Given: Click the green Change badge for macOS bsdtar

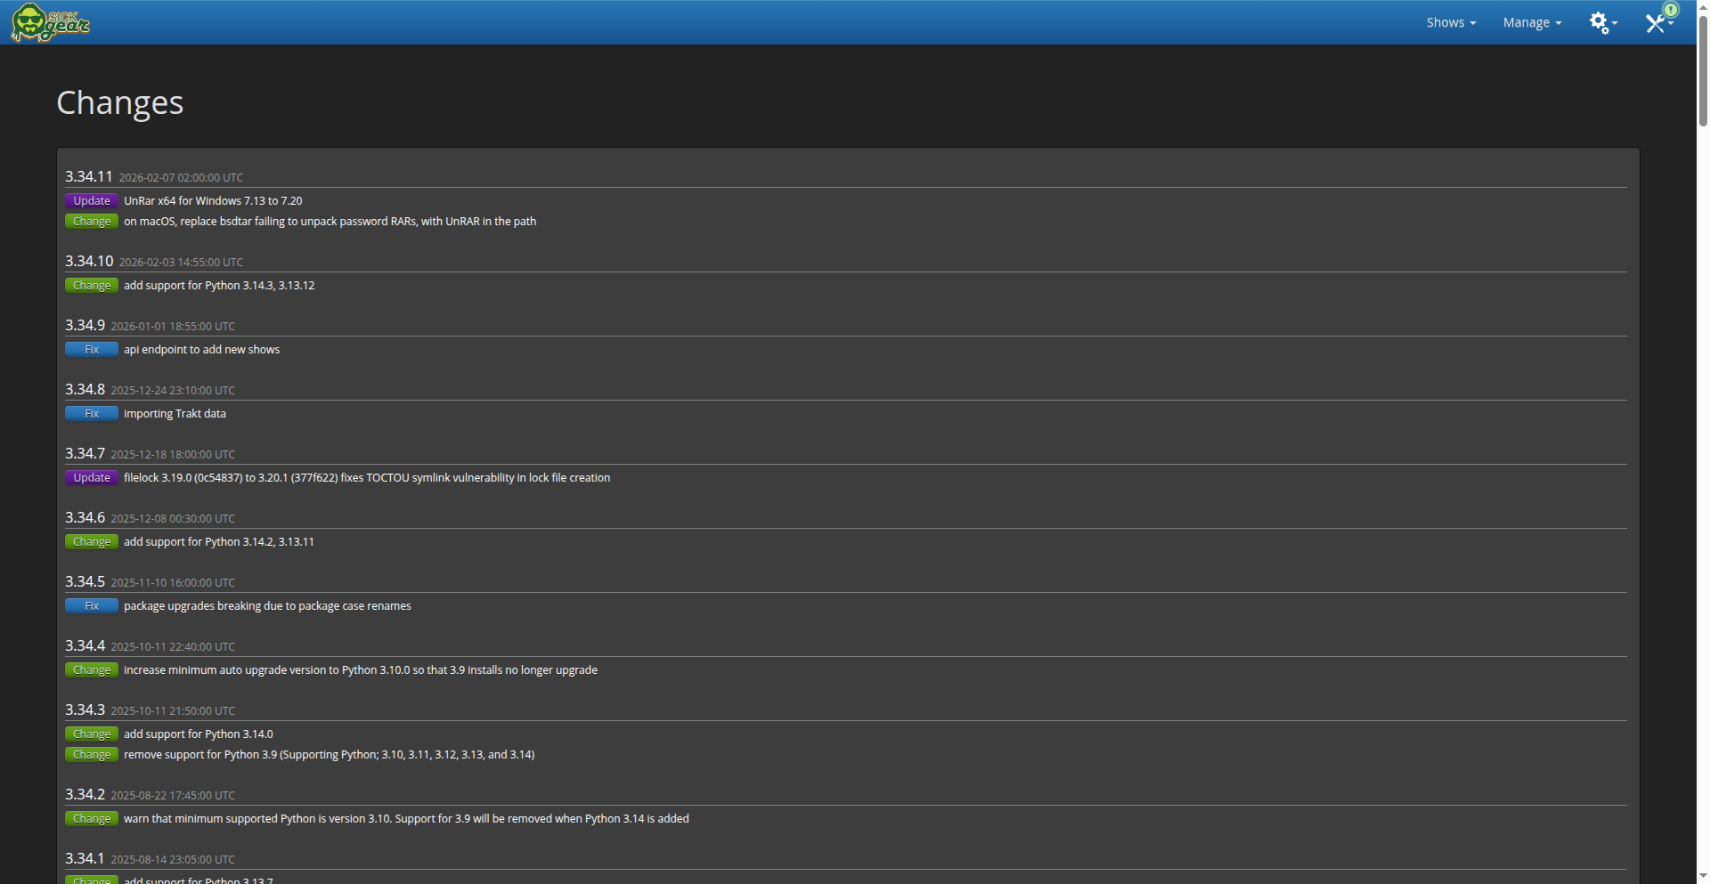Looking at the screenshot, I should point(92,222).
